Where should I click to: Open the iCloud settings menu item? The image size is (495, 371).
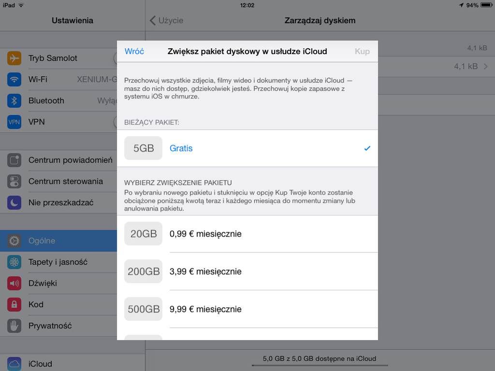(40, 364)
